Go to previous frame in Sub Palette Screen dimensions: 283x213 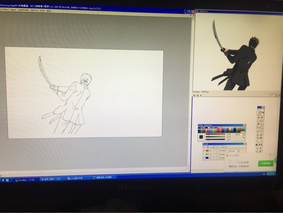coord(194,96)
